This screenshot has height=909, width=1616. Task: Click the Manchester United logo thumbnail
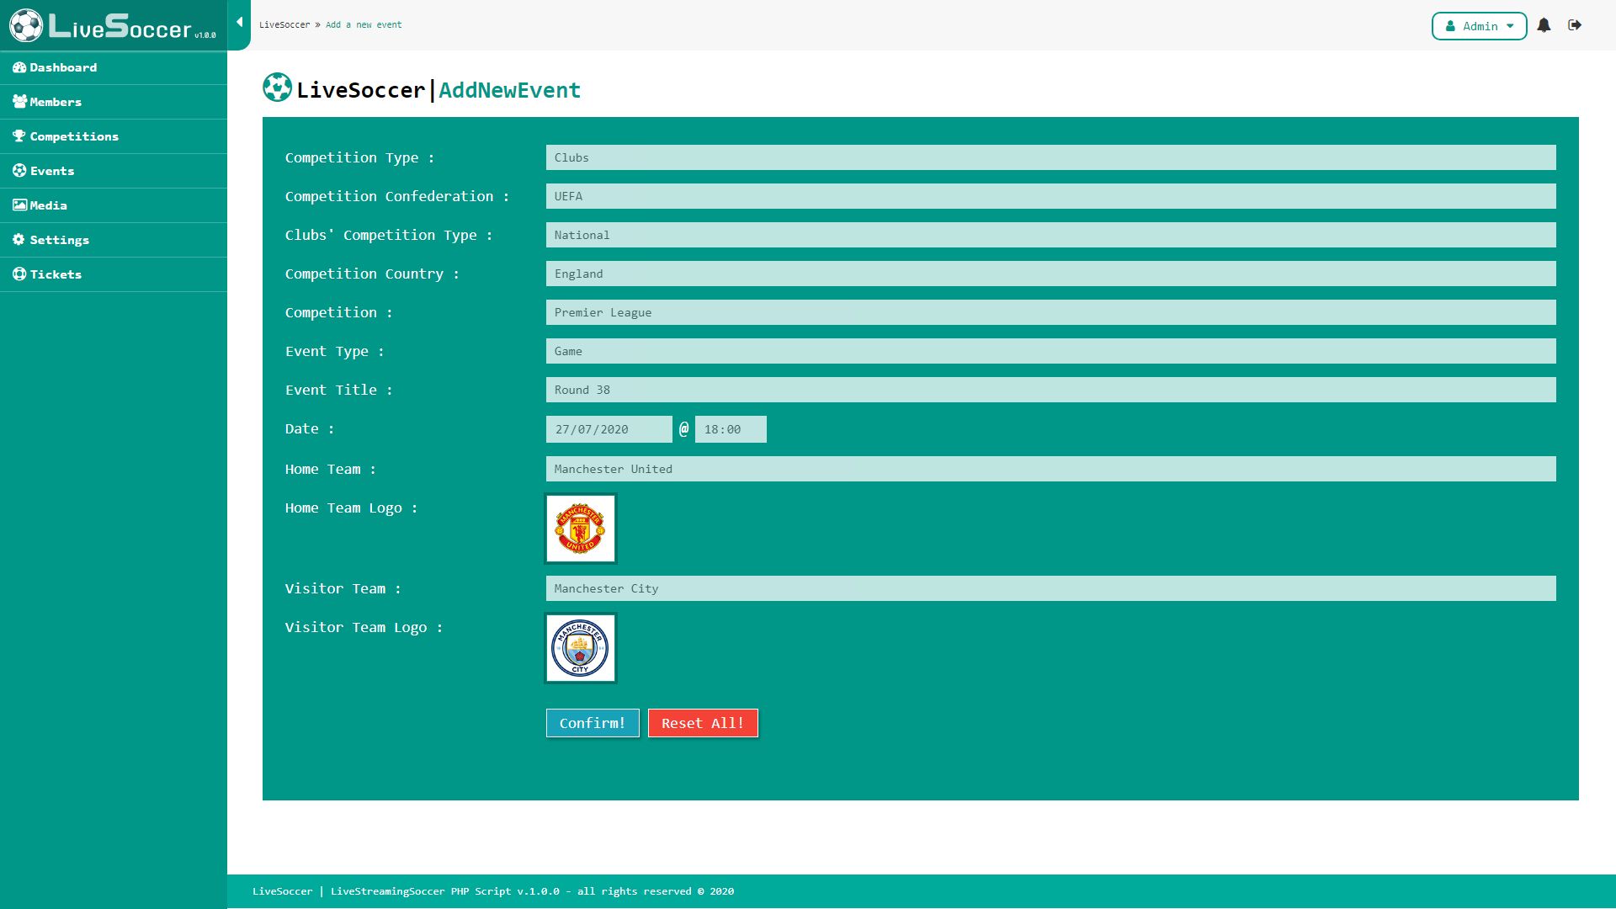(580, 529)
